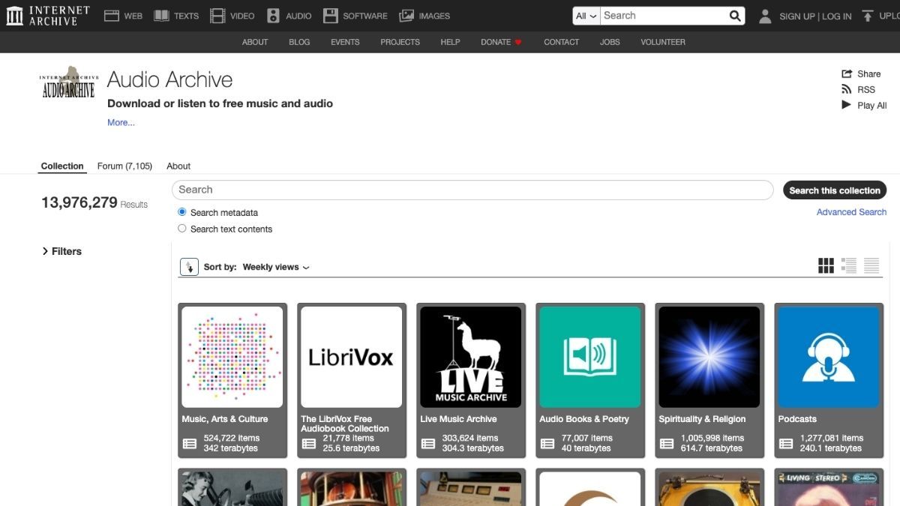The height and width of the screenshot is (506, 900).
Task: Click the More... description link
Action: 121,122
